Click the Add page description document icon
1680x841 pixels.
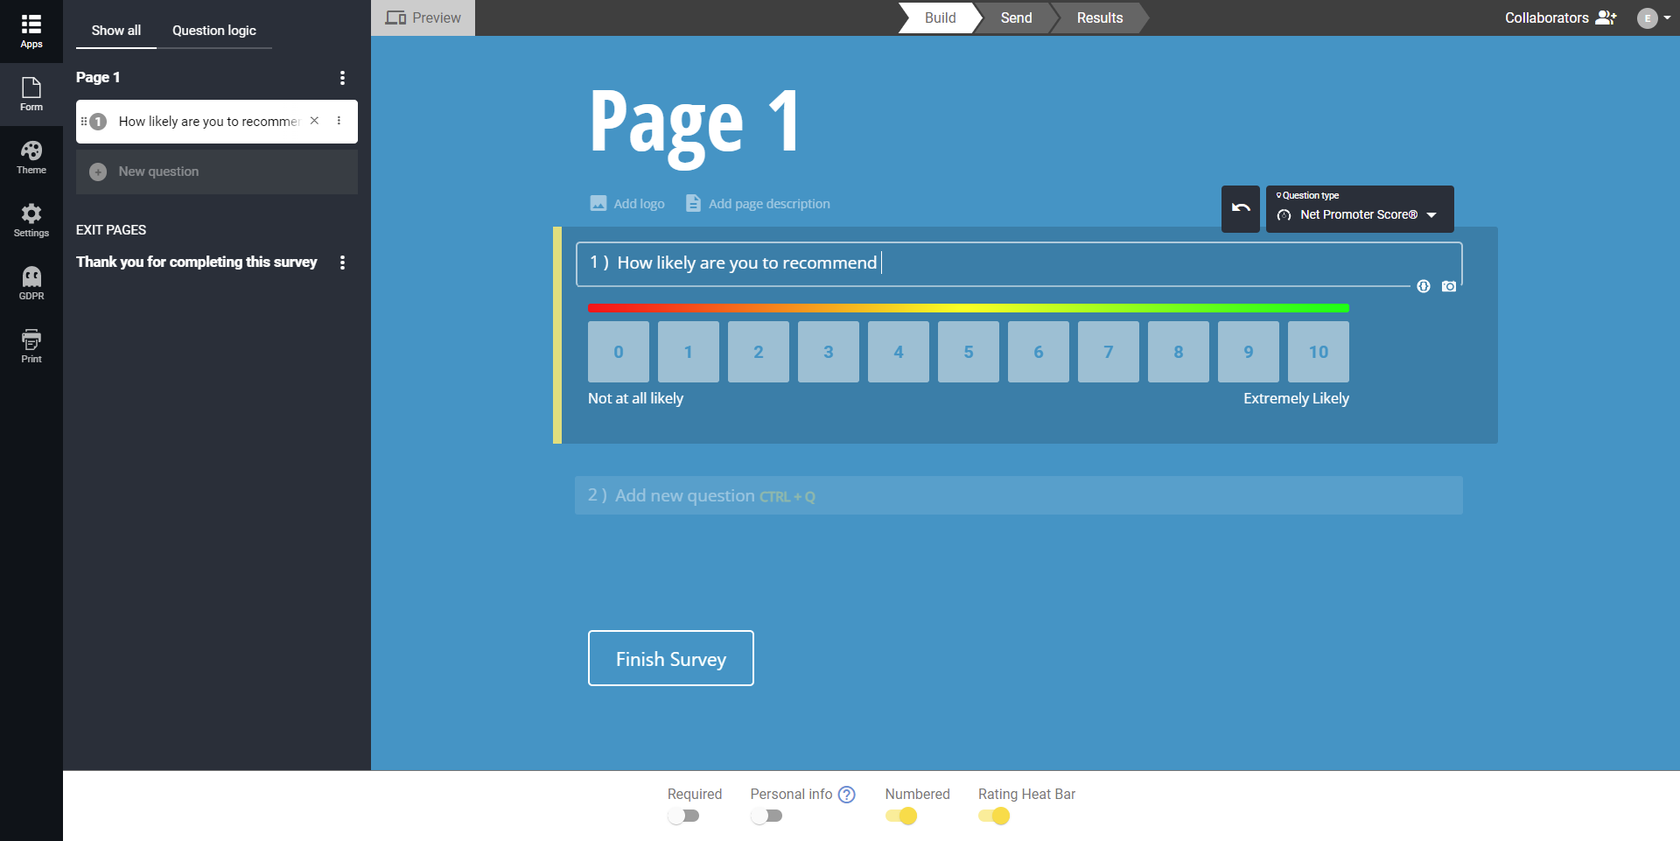(693, 203)
